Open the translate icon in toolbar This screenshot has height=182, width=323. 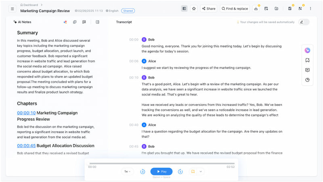[x=300, y=8]
